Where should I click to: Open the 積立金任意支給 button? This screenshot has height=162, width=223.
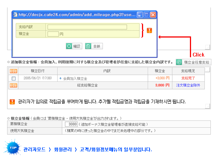click(193, 62)
